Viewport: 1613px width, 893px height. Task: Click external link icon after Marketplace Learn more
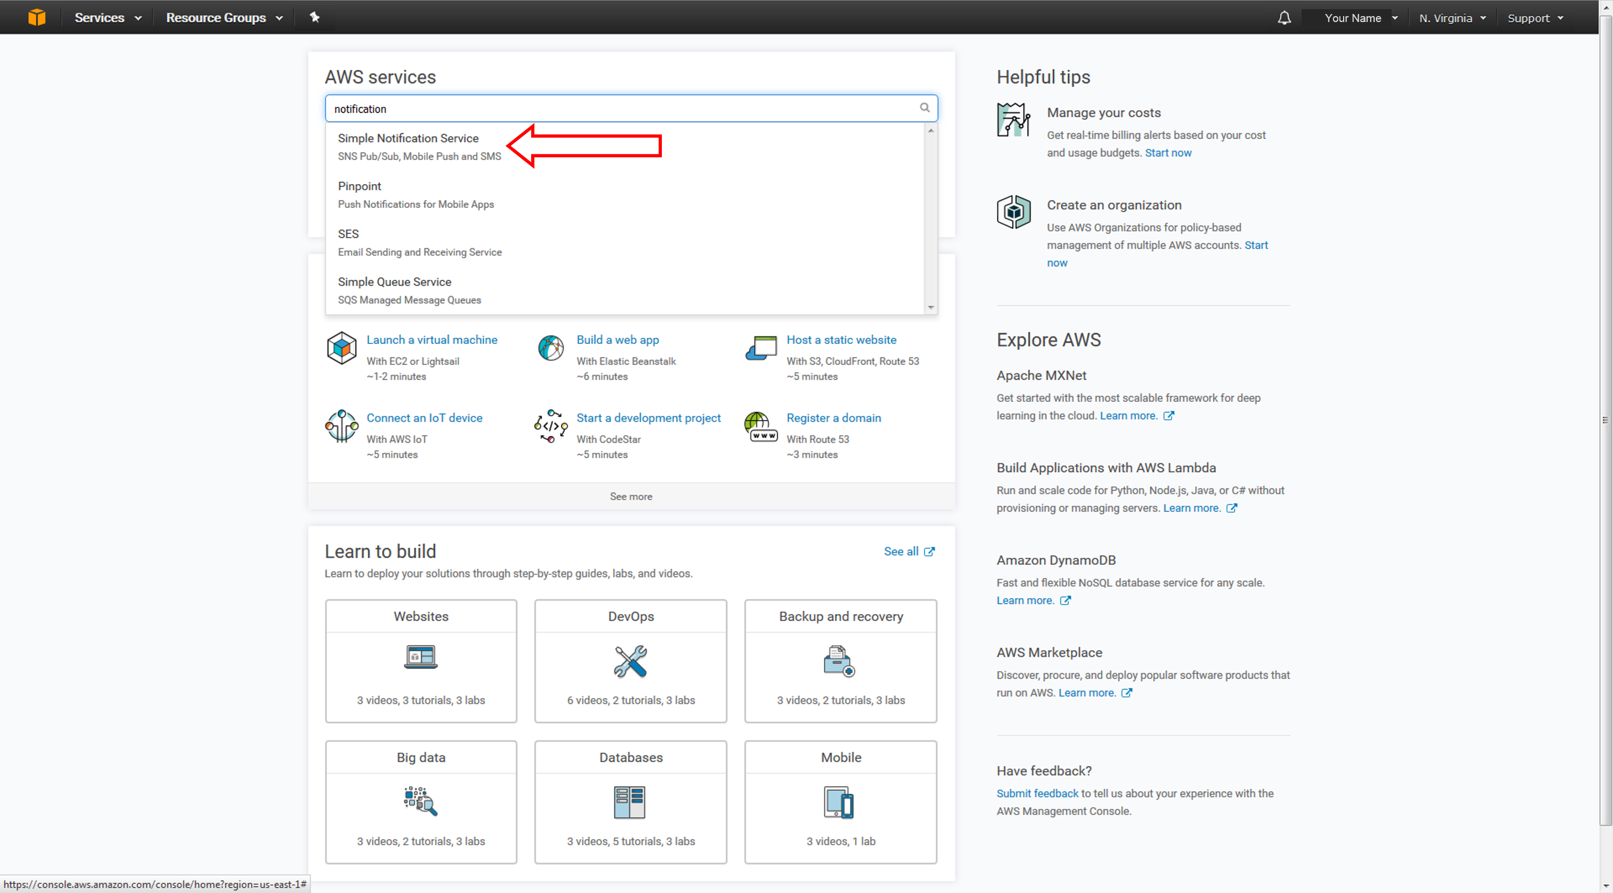(x=1126, y=693)
